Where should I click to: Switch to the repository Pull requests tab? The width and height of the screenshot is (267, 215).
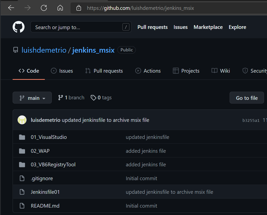pyautogui.click(x=104, y=71)
